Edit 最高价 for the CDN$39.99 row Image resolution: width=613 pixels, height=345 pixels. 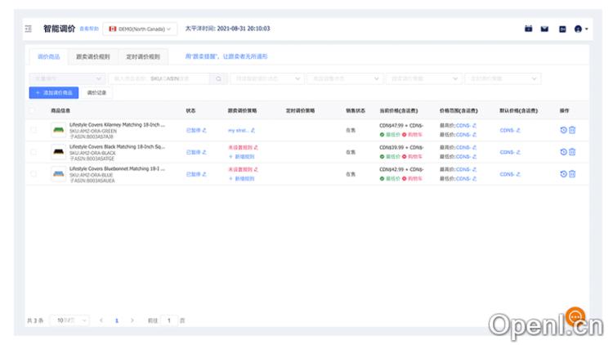point(474,147)
